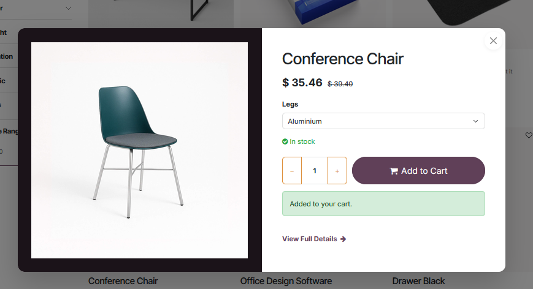Close the Conference Chair quick view popup
533x289 pixels.
tap(493, 40)
